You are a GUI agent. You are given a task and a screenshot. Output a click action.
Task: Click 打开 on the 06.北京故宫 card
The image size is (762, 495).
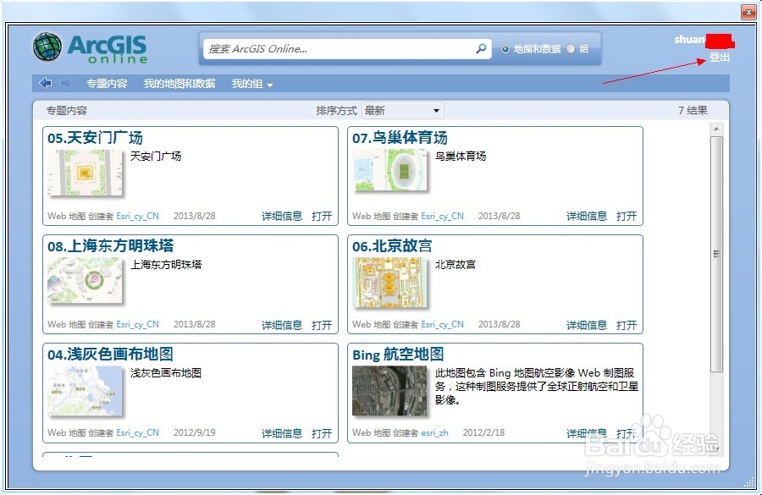627,325
